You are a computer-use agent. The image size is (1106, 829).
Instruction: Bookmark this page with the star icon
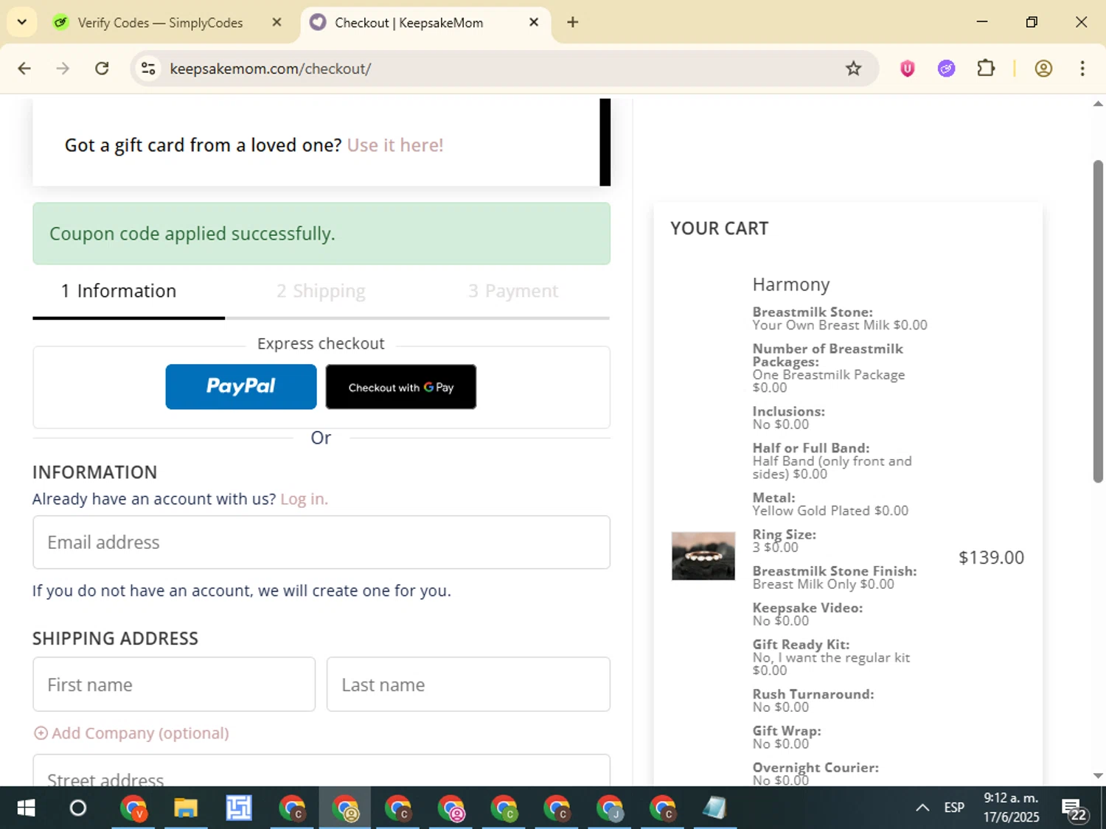(x=853, y=69)
